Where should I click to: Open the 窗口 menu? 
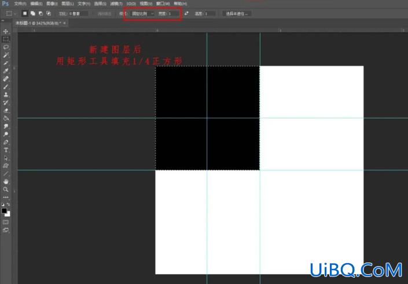pyautogui.click(x=163, y=3)
